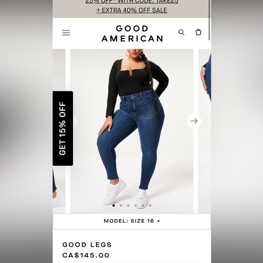Expand the Model: Size 16 dropdown

(x=132, y=221)
